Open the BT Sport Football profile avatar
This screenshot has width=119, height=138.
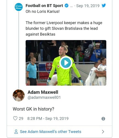[19, 7]
